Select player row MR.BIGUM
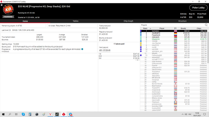This screenshot has width=209, height=117. tap(174, 78)
